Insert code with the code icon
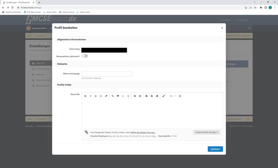 (x=123, y=96)
